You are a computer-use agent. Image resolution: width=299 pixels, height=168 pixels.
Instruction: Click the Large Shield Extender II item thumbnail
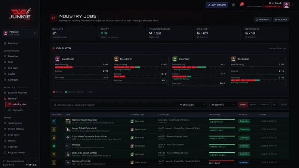point(68,129)
